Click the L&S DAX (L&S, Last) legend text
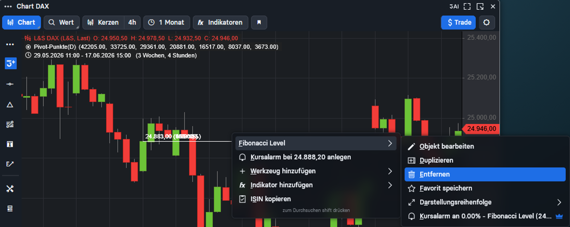 [62, 38]
